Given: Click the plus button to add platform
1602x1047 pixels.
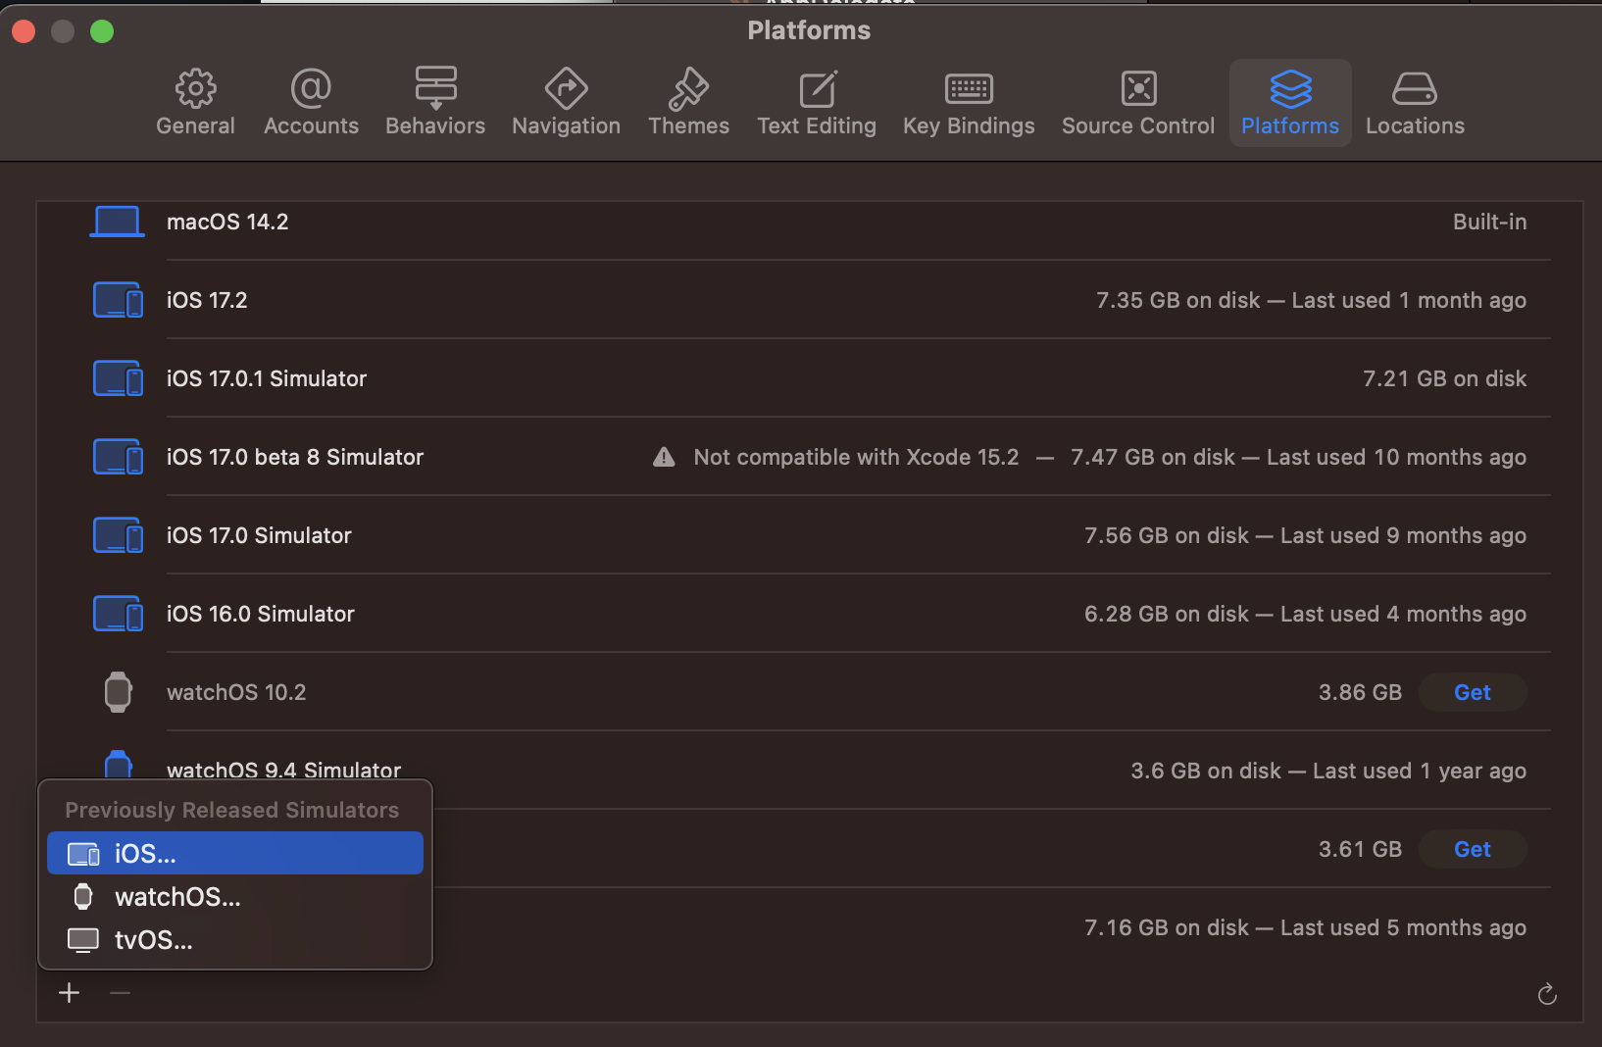Looking at the screenshot, I should [70, 993].
